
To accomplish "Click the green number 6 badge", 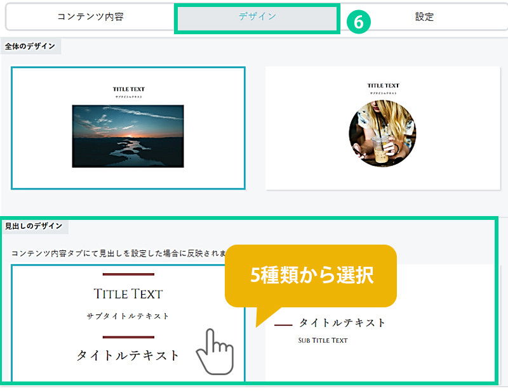I will 358,22.
